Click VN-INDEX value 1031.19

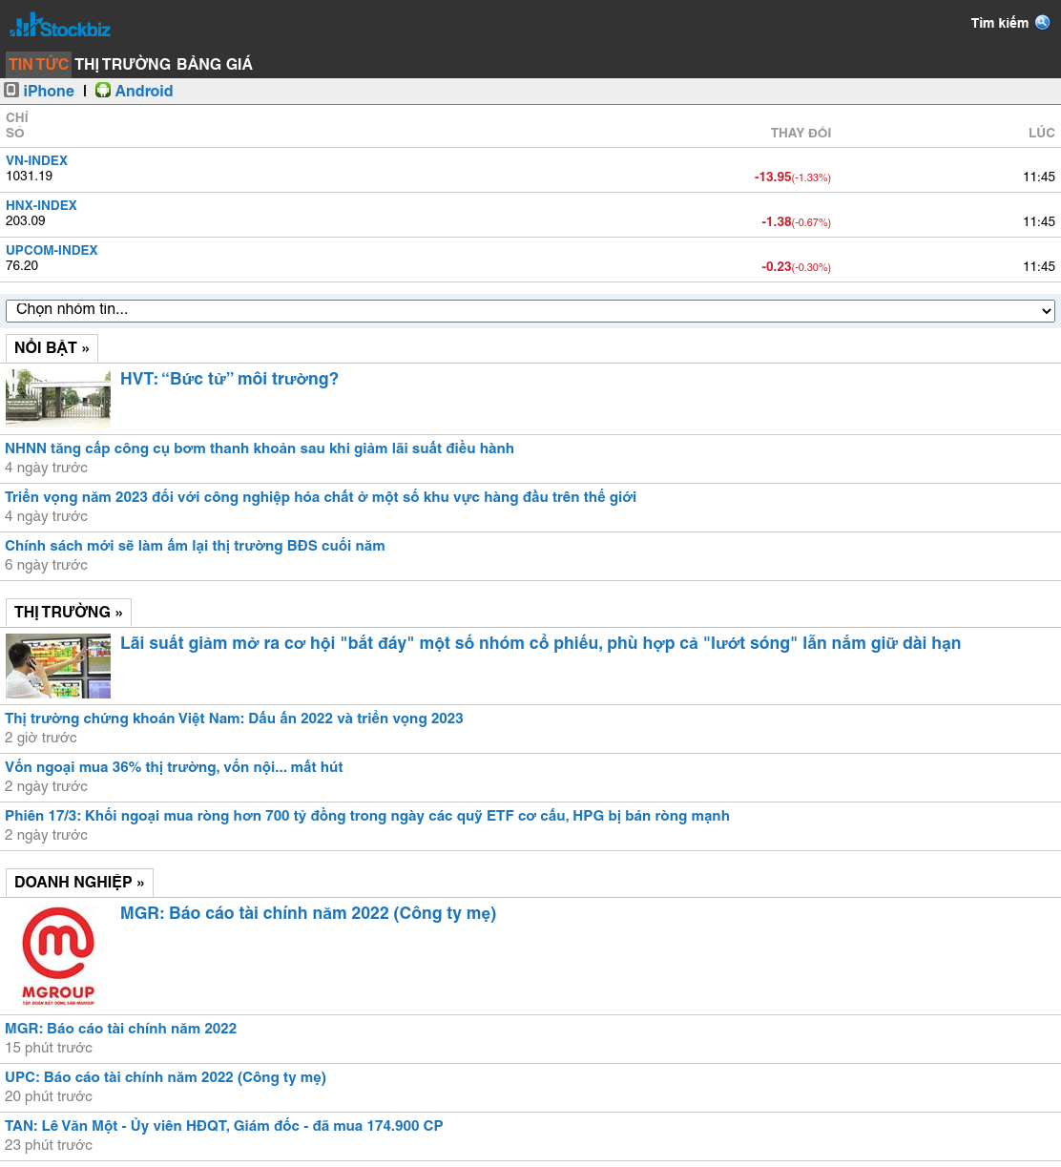coord(30,176)
